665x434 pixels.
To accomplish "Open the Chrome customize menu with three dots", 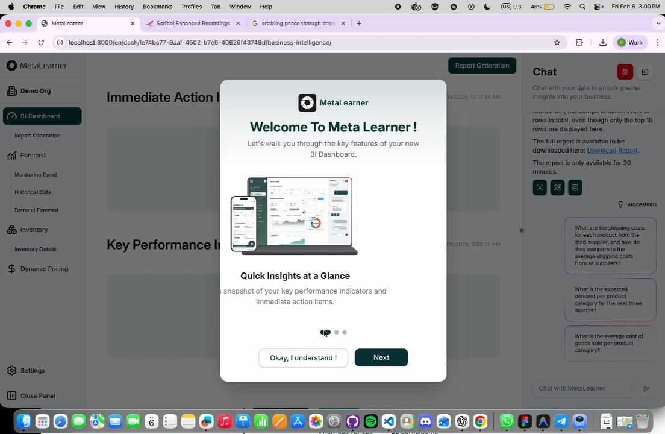I will click(x=657, y=42).
